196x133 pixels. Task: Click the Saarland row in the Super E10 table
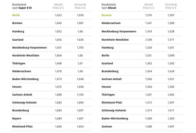pos(18,40)
